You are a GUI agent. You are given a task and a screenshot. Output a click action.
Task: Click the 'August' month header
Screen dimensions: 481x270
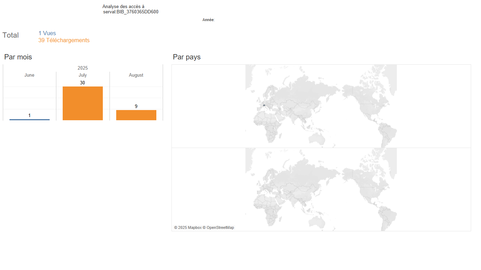tap(136, 75)
